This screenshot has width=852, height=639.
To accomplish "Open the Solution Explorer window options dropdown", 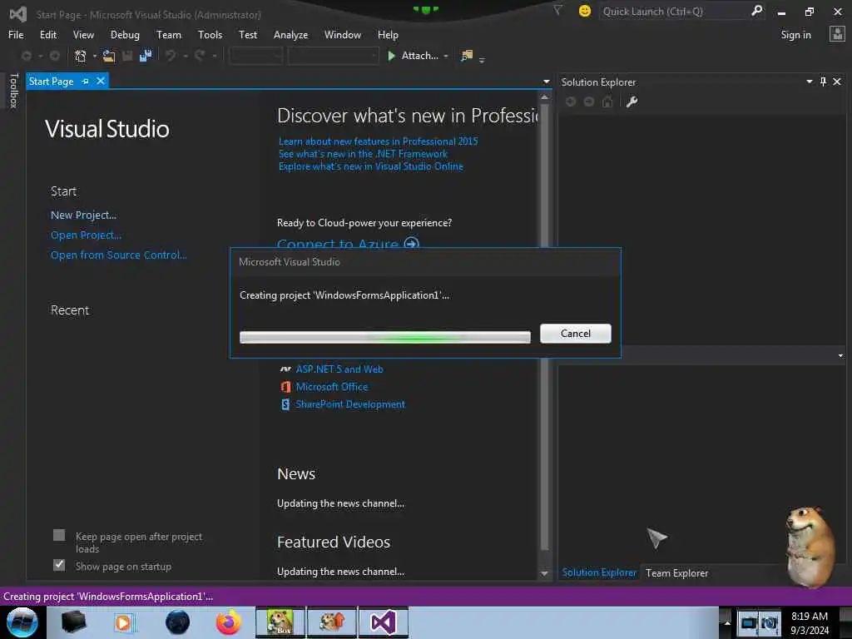I will [809, 82].
